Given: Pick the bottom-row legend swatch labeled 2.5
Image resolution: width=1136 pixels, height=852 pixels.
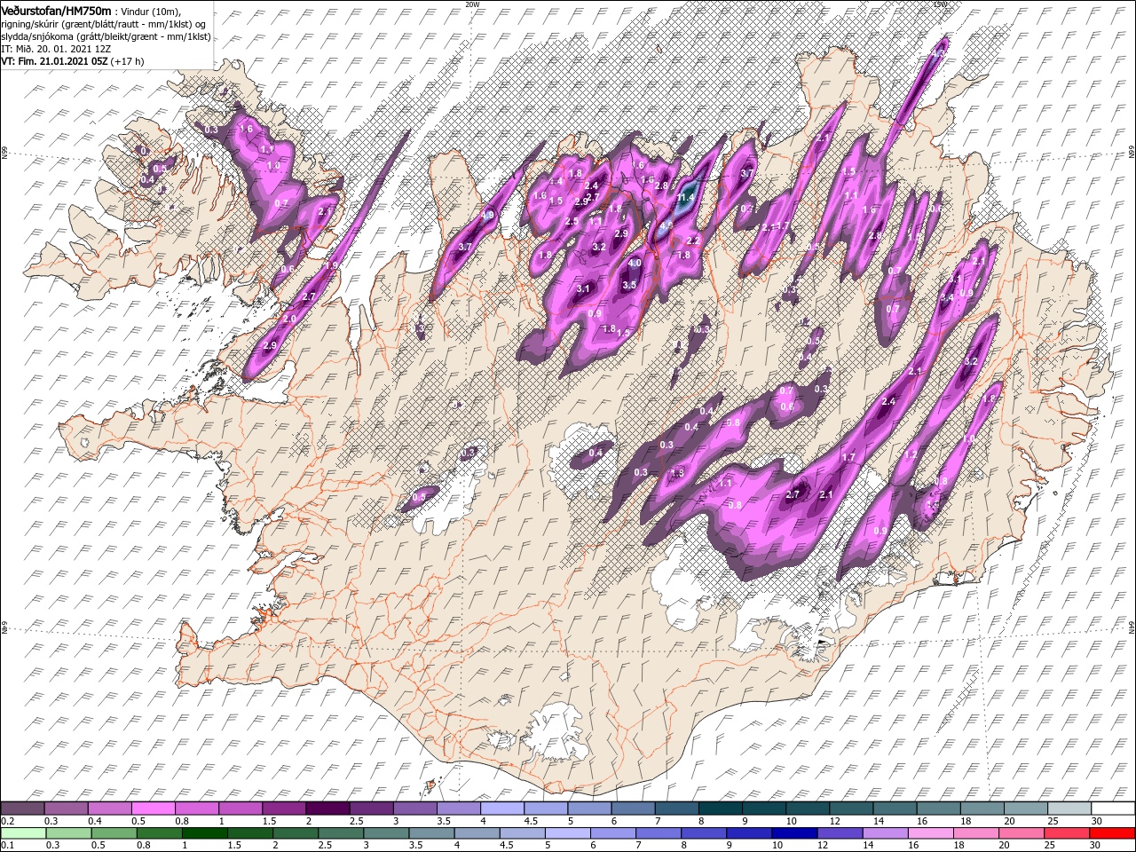Looking at the screenshot, I should [341, 833].
